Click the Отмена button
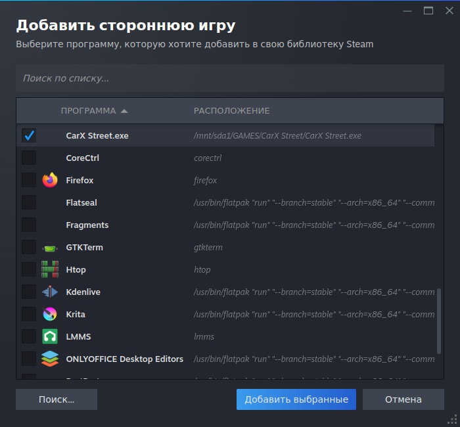The image size is (460, 427). tap(403, 399)
